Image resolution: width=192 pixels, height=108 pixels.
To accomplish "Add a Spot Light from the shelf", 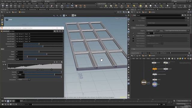I will 111,6.
